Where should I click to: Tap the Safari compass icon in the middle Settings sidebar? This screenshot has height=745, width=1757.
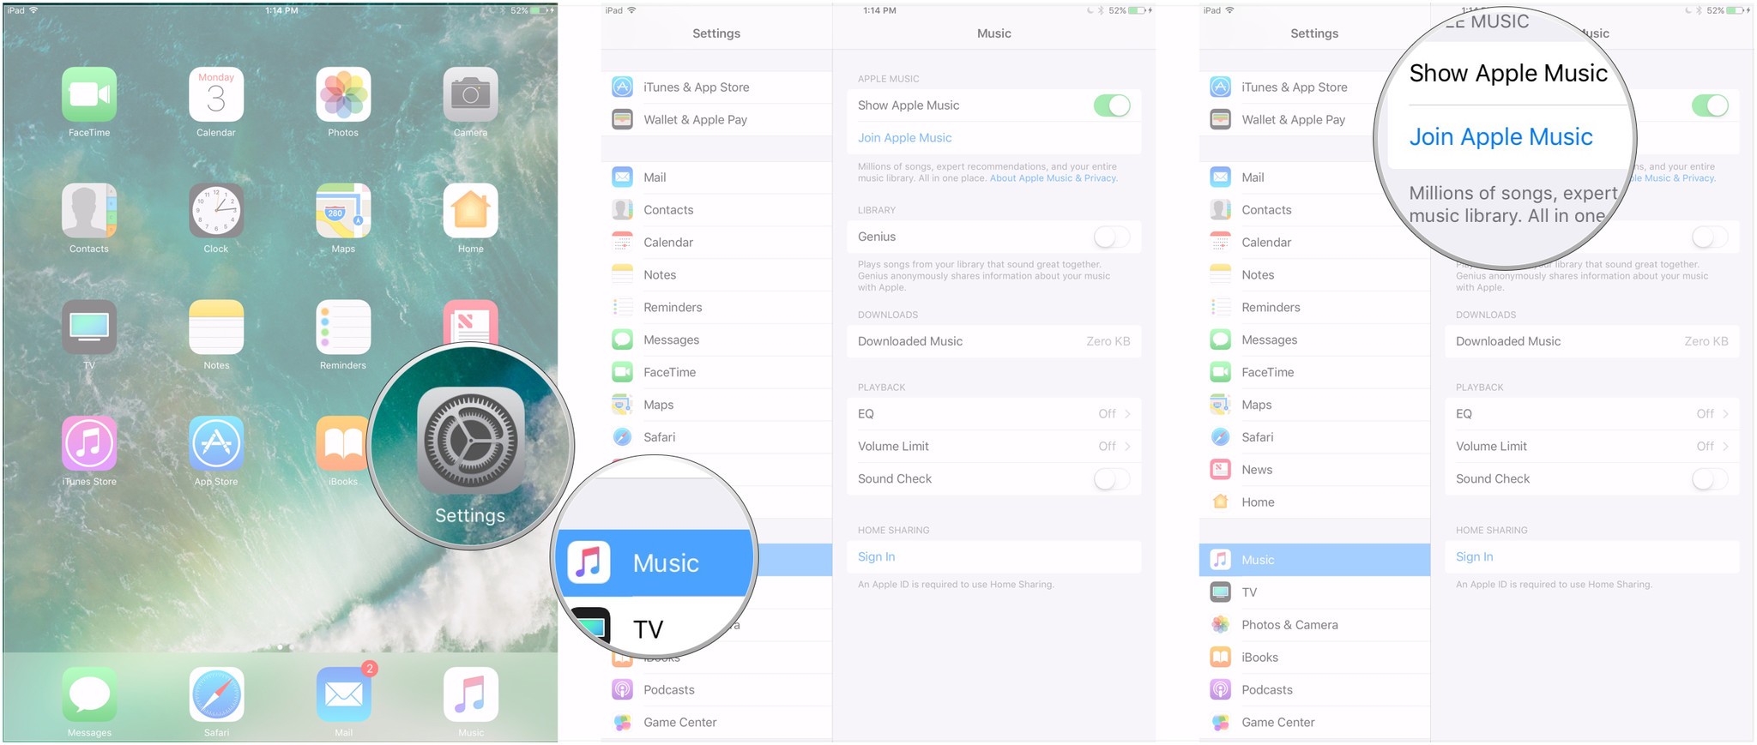pyautogui.click(x=622, y=436)
